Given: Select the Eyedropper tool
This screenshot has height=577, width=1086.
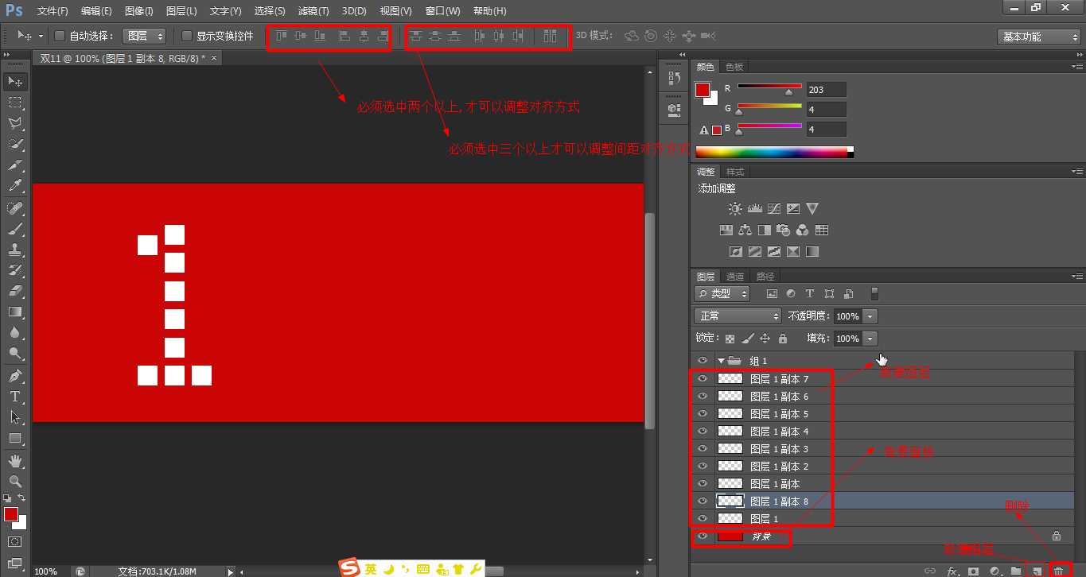Looking at the screenshot, I should click(x=15, y=185).
